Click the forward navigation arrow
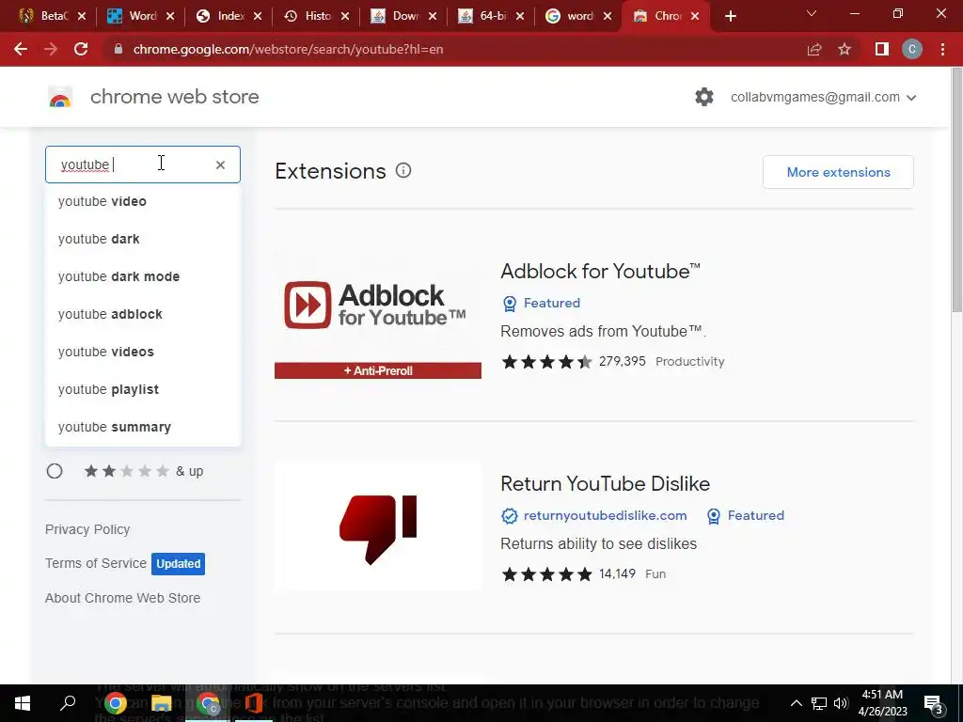Viewport: 963px width, 722px height. coord(51,49)
